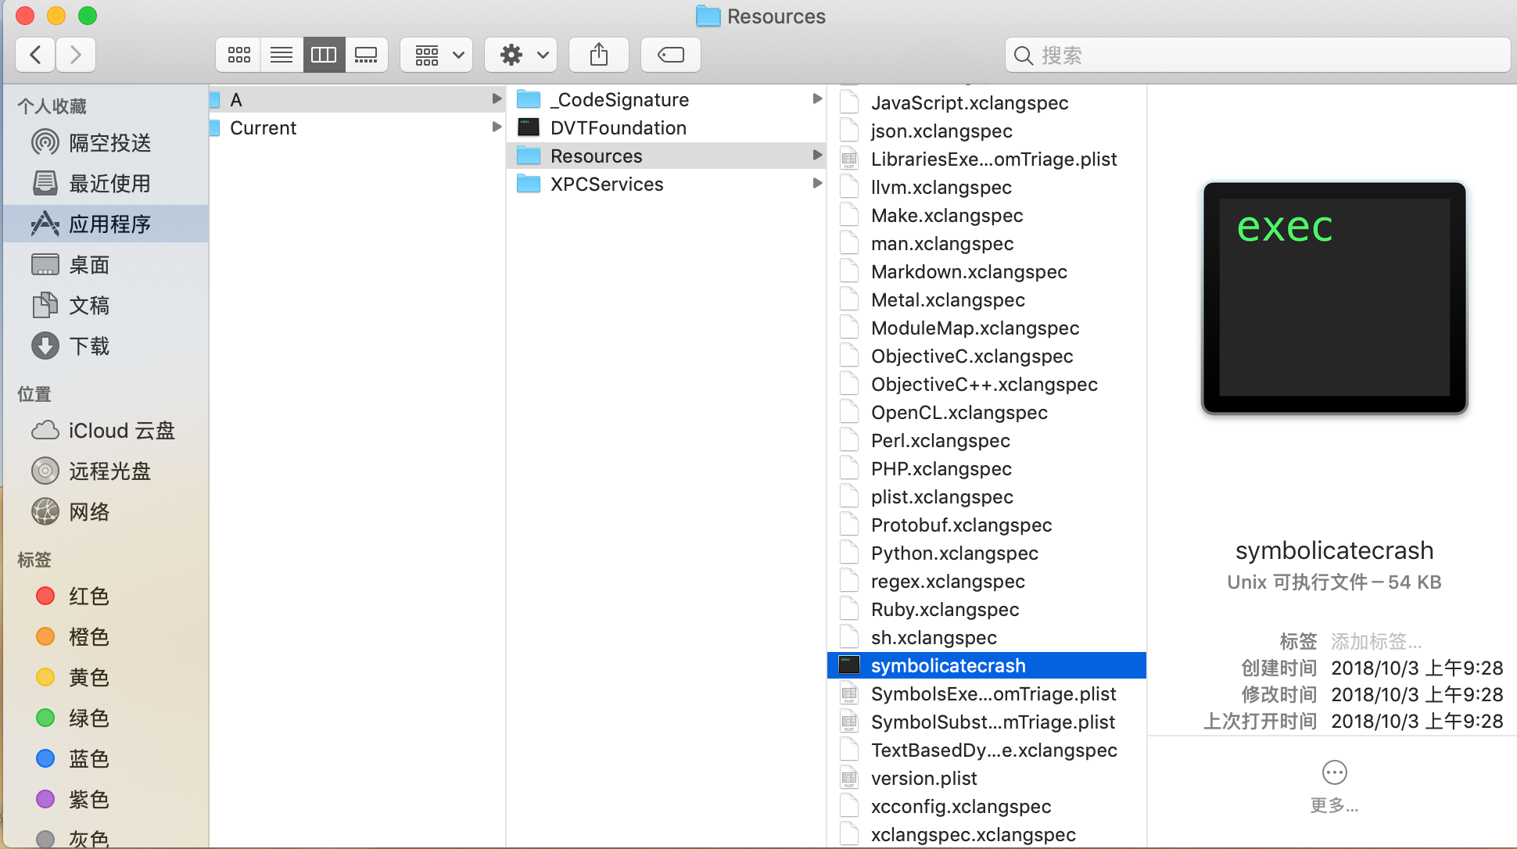Click 添加标签... field in preview pane
Viewport: 1517px width, 849px height.
pyautogui.click(x=1376, y=642)
